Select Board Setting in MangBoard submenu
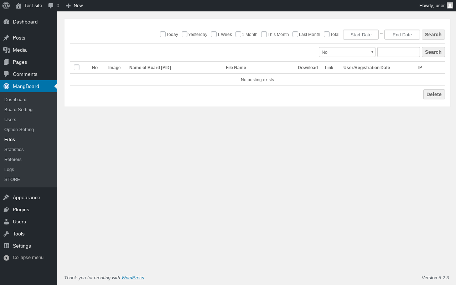The width and height of the screenshot is (456, 285). 18,109
